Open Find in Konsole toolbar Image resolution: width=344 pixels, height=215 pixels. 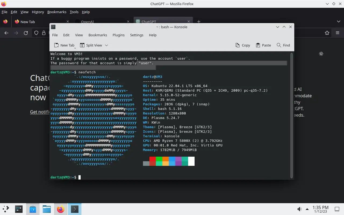tap(283, 45)
